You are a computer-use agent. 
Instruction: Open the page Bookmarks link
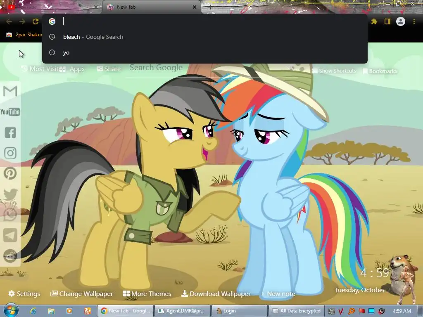(380, 71)
